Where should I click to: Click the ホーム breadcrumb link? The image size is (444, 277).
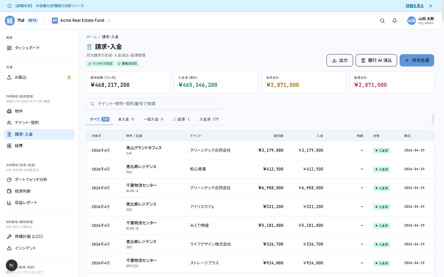(92, 37)
